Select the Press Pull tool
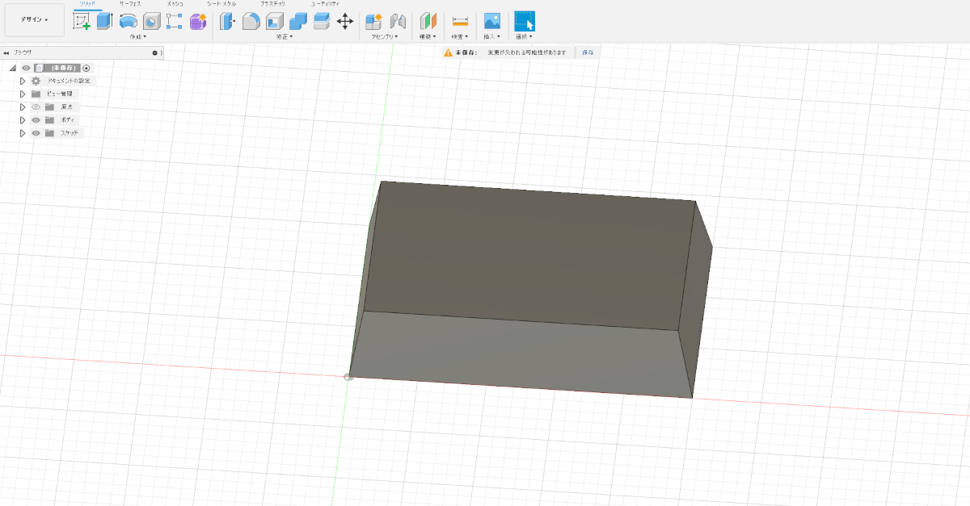 click(x=227, y=21)
